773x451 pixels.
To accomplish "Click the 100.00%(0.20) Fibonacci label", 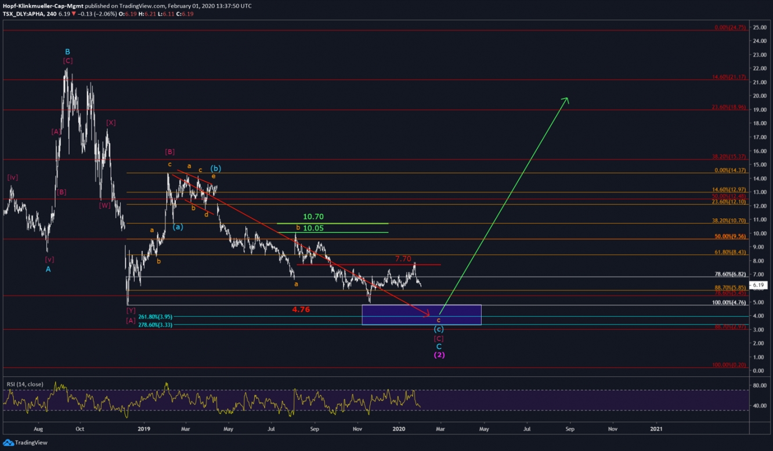I will 729,365.
